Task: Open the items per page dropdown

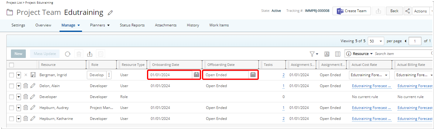Action: coord(376,41)
